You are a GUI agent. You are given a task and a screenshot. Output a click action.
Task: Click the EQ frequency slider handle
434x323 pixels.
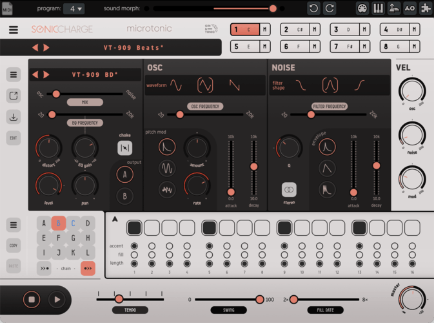click(52, 114)
